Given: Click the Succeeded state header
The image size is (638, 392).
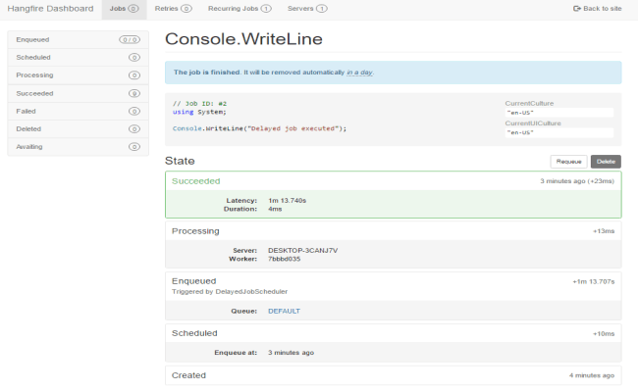Looking at the screenshot, I should coord(196,181).
